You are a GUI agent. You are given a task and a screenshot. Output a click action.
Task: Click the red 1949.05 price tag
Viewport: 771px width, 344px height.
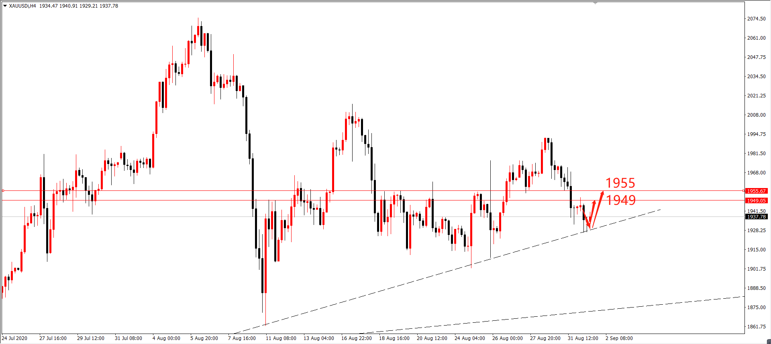(x=756, y=201)
